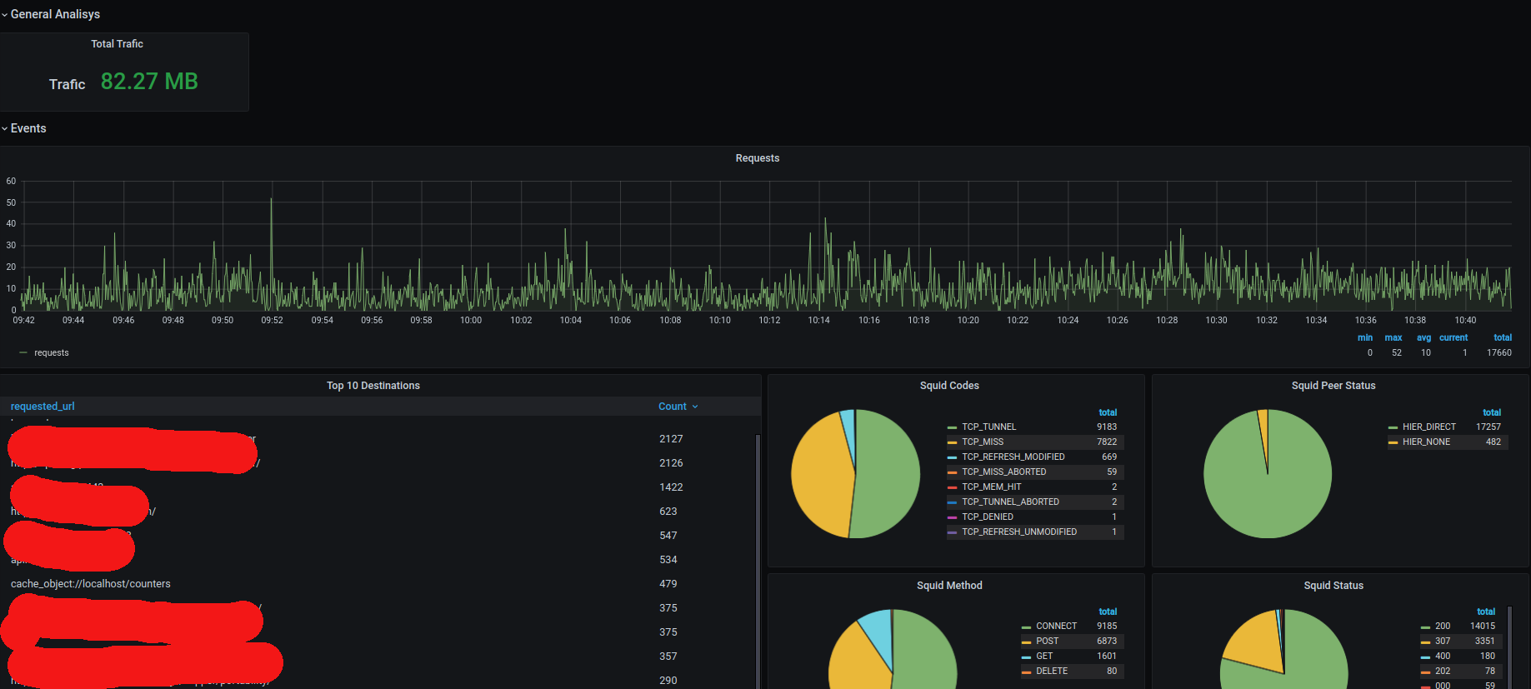Viewport: 1531px width, 689px height.
Task: Click the HIER_NONE yellow legend color swatch
Action: 1393,442
